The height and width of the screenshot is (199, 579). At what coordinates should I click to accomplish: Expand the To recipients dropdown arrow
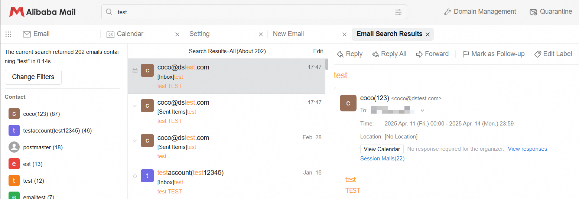422,110
